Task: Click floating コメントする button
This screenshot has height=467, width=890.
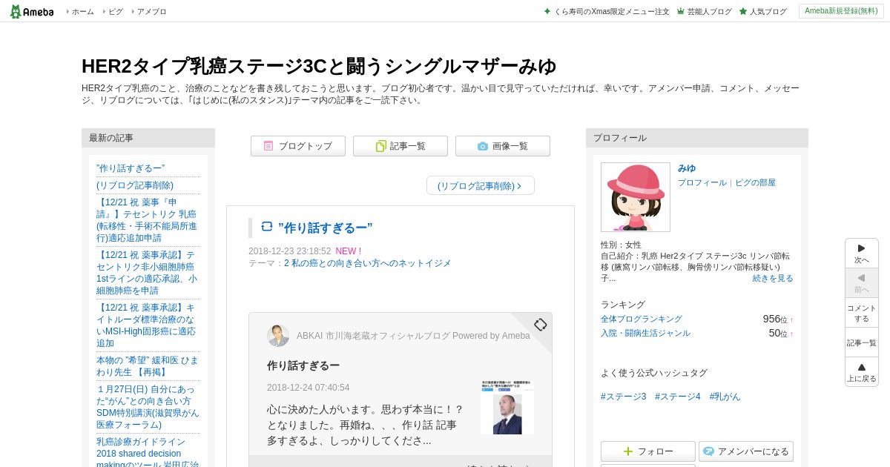Action: coord(862,313)
